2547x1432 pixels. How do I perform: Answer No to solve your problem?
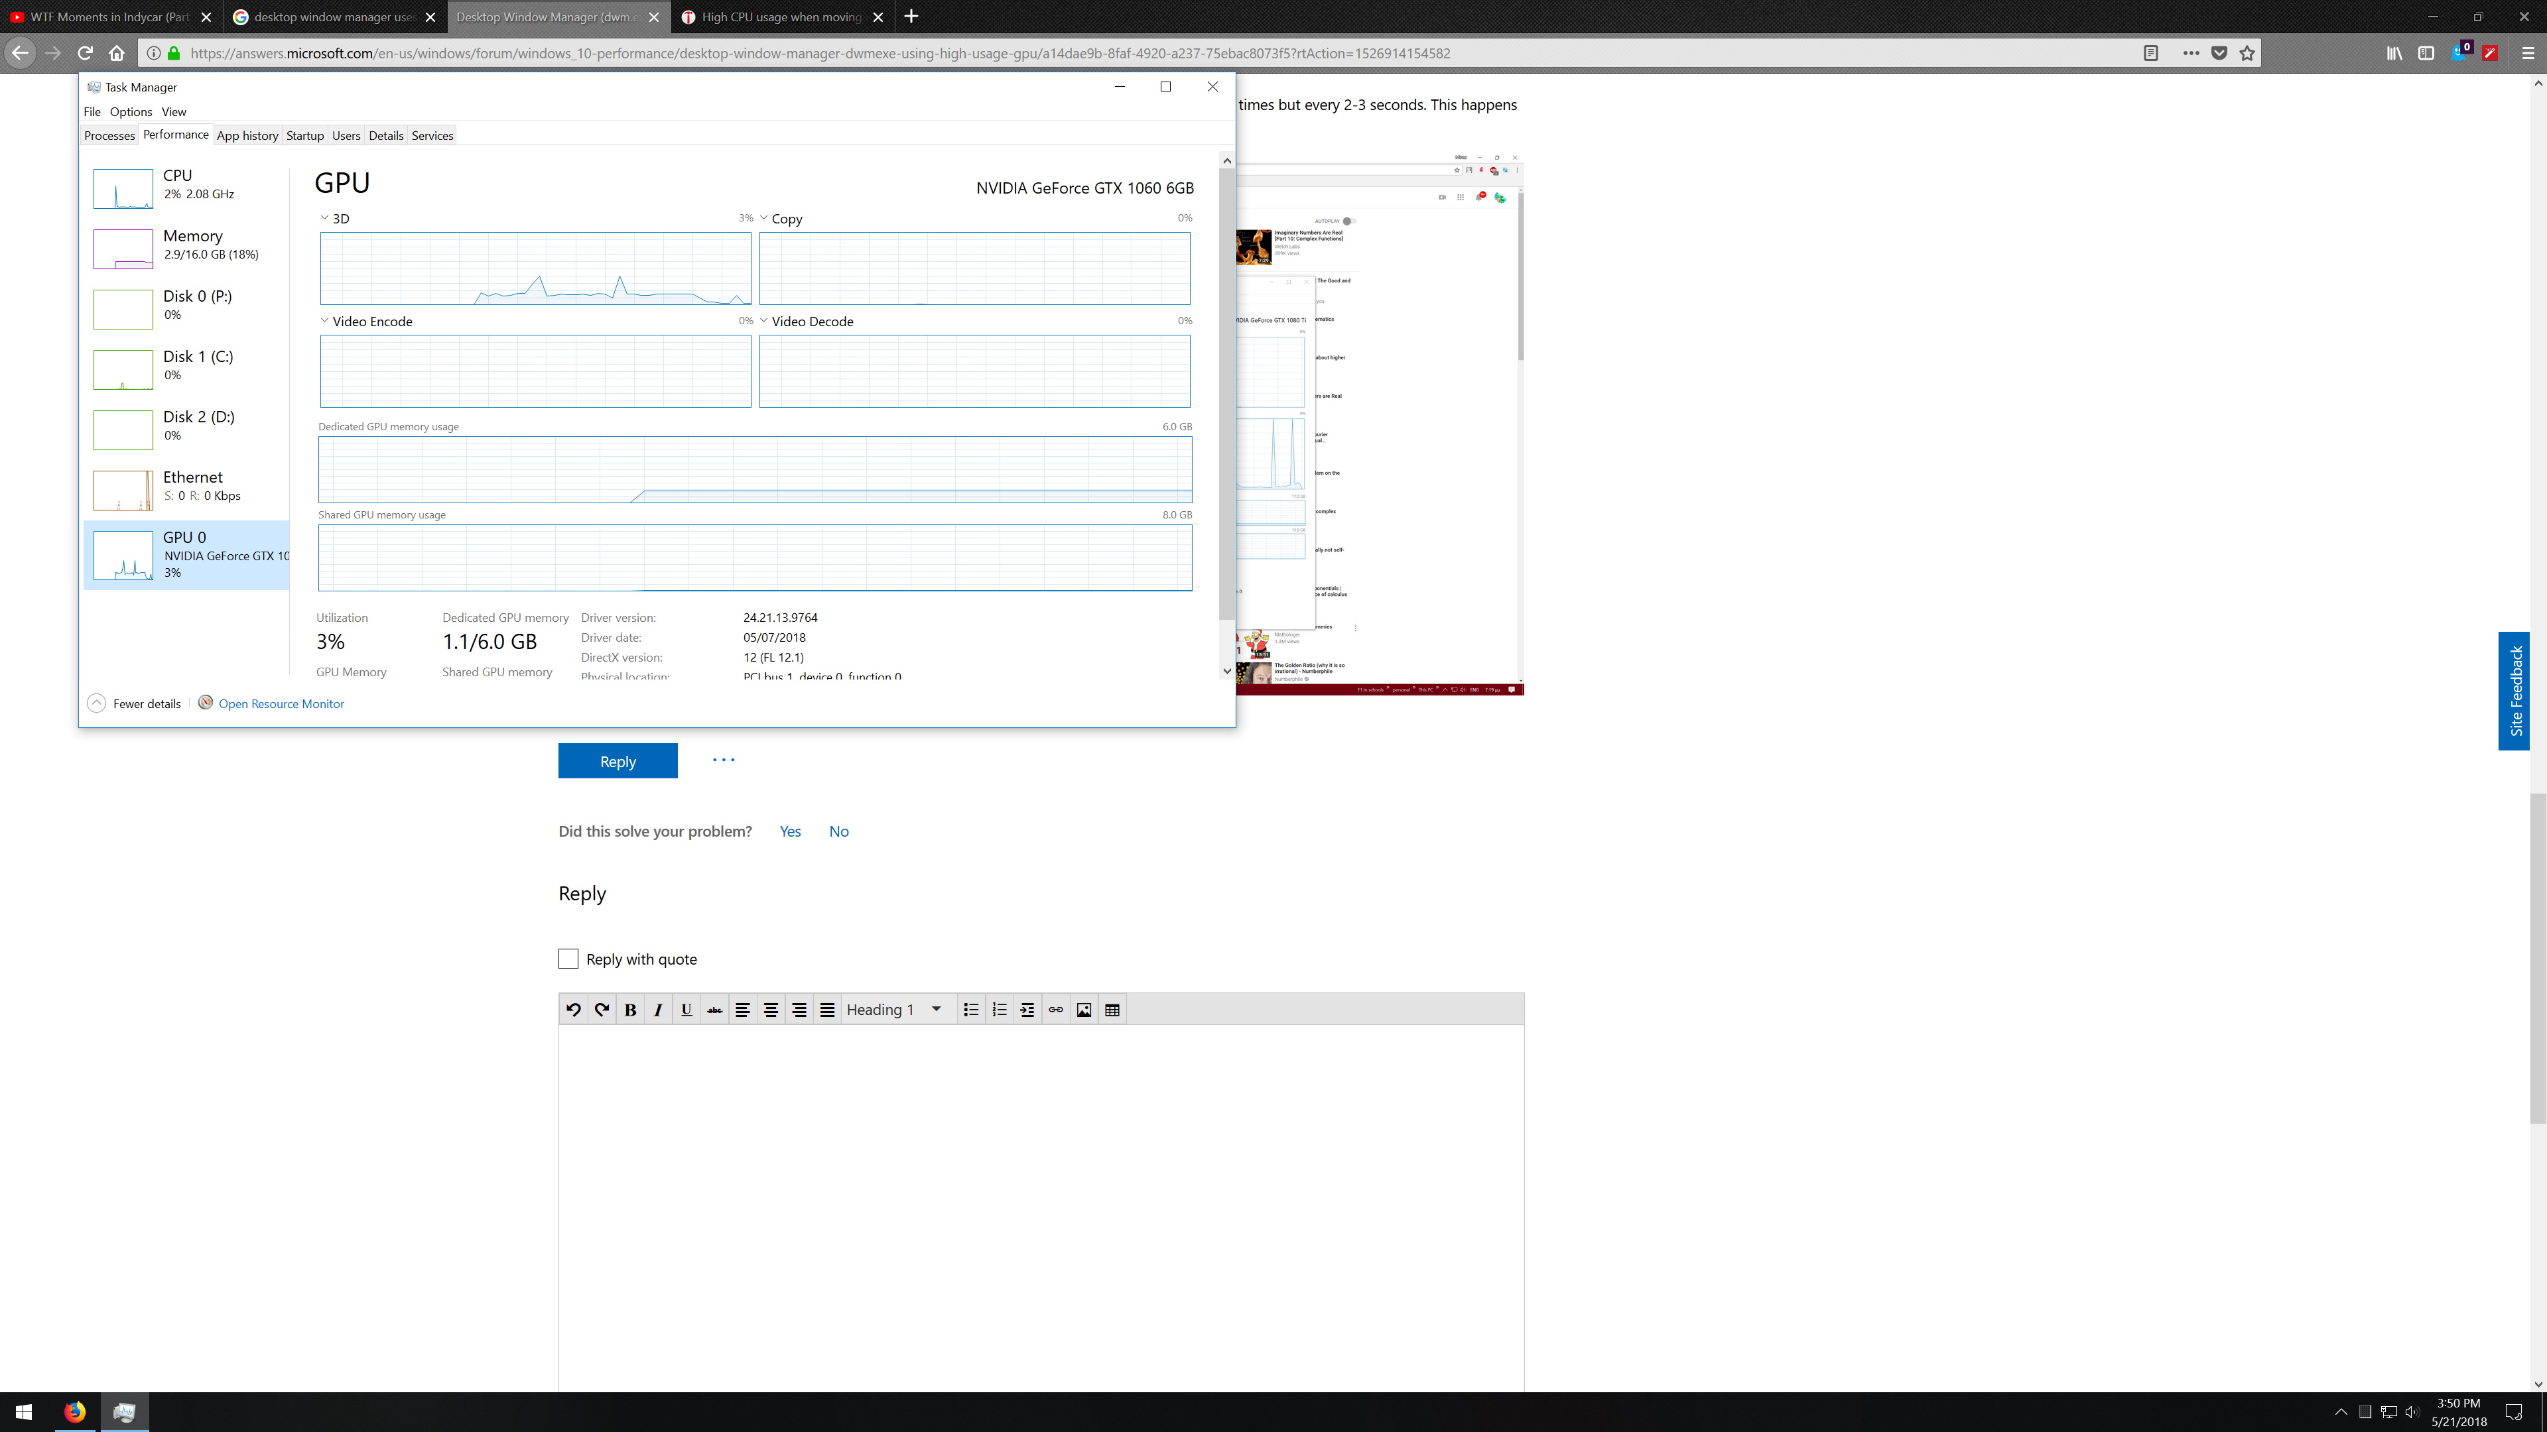[x=838, y=831]
